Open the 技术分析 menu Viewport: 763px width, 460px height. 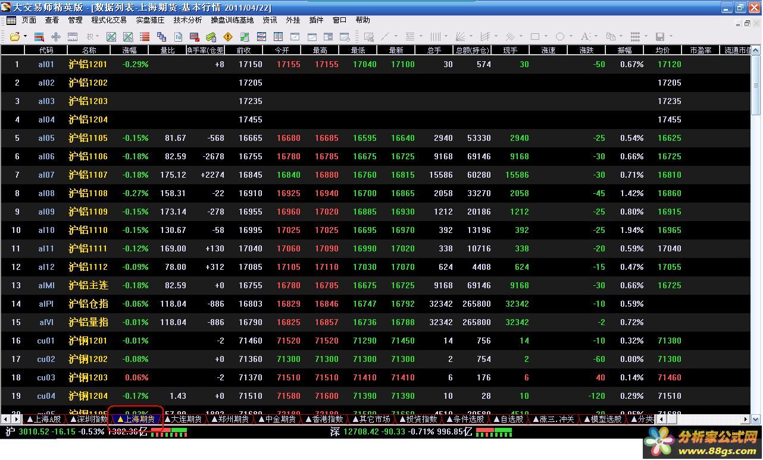click(187, 20)
